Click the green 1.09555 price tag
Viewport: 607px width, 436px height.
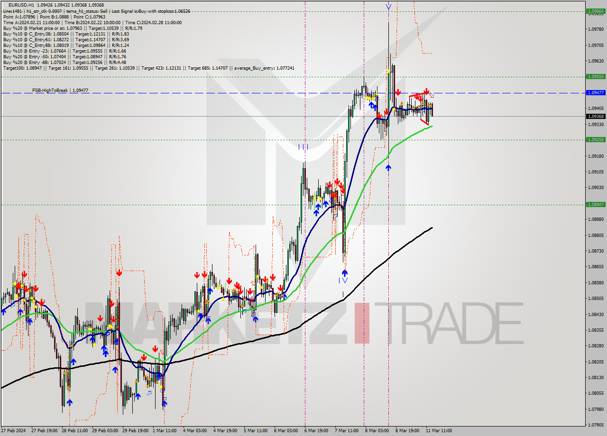(595, 76)
